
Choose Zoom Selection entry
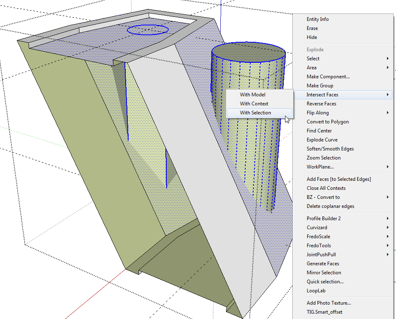pyautogui.click(x=324, y=158)
